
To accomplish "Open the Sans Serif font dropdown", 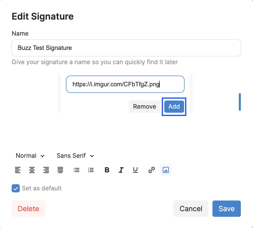I will pyautogui.click(x=75, y=156).
